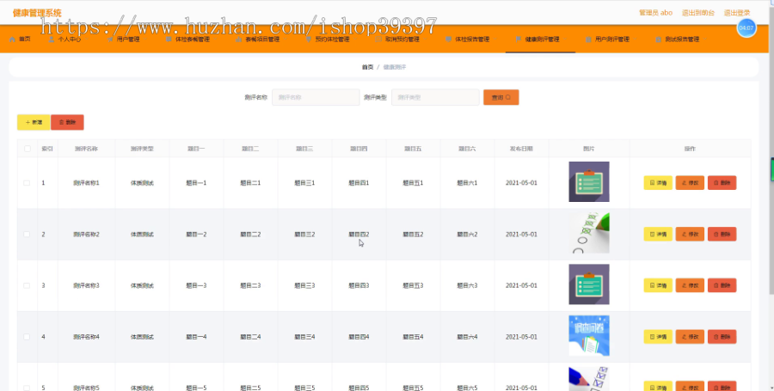Click the orange 查询 search button
The width and height of the screenshot is (774, 391).
pos(501,97)
